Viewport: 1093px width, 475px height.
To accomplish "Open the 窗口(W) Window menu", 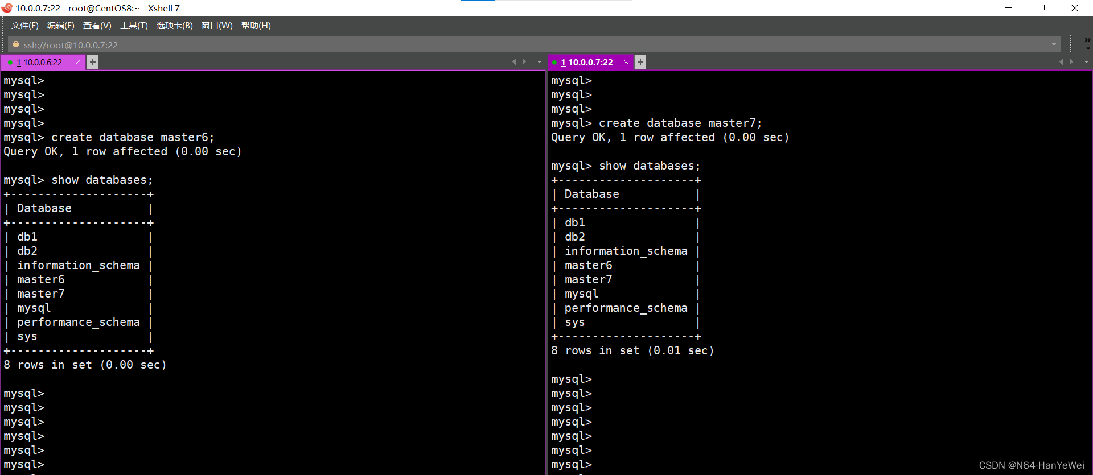I will pos(217,26).
